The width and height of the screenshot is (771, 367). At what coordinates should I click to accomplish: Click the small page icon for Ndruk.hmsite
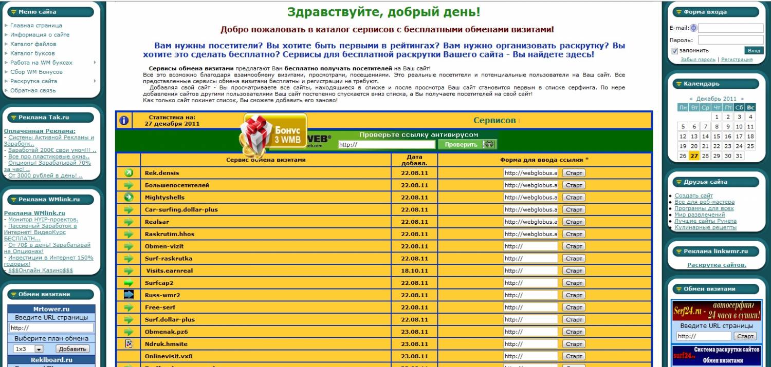129,344
